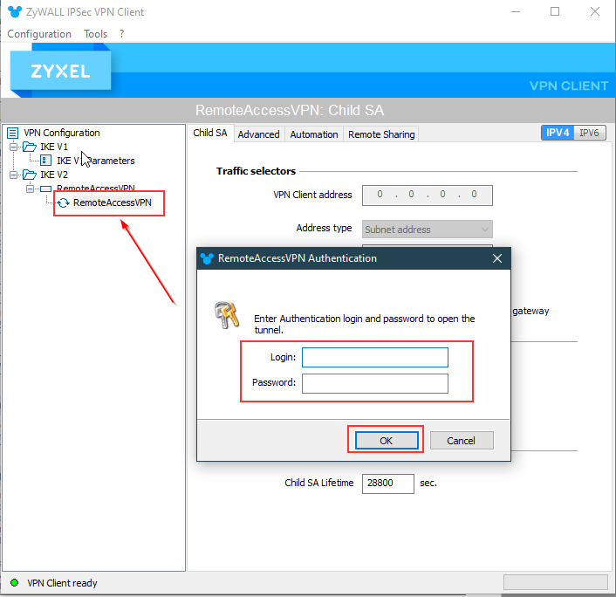Image resolution: width=616 pixels, height=597 pixels.
Task: Select the IKE V2 folder icon
Action: click(30, 175)
